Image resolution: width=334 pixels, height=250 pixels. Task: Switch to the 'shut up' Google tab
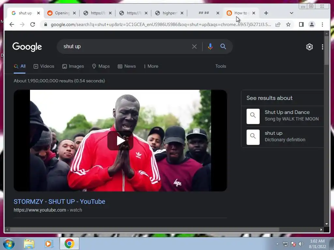tap(25, 13)
